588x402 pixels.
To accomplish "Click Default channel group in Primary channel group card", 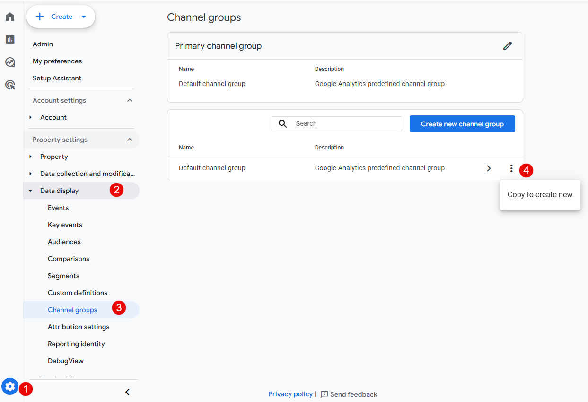I will click(212, 84).
